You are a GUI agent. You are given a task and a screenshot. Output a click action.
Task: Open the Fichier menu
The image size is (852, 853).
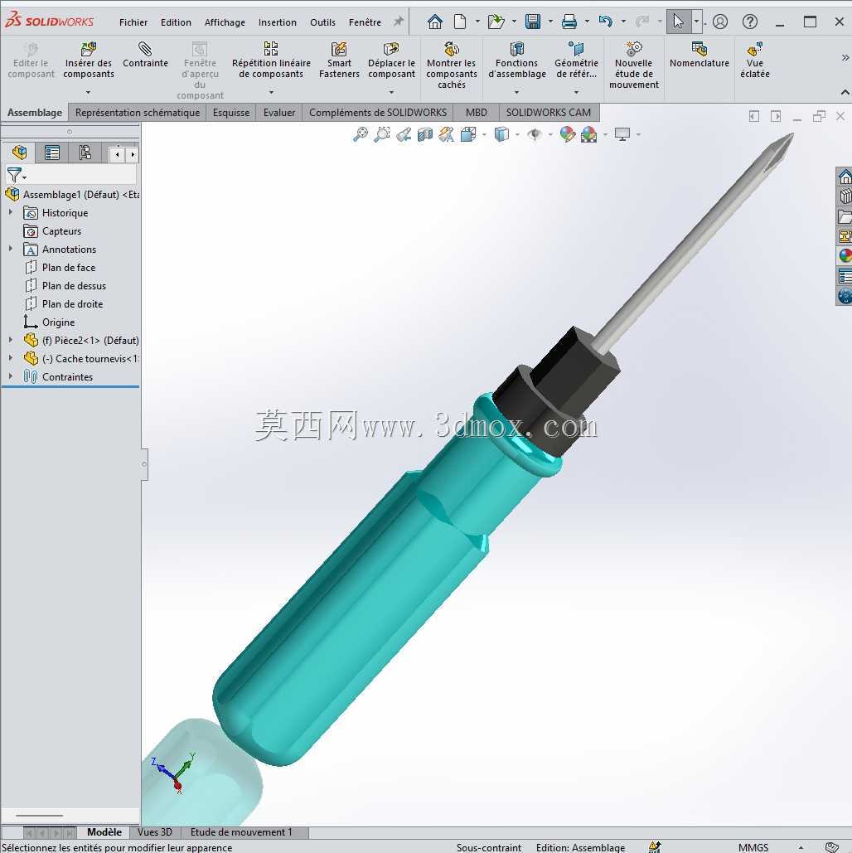[x=133, y=22]
